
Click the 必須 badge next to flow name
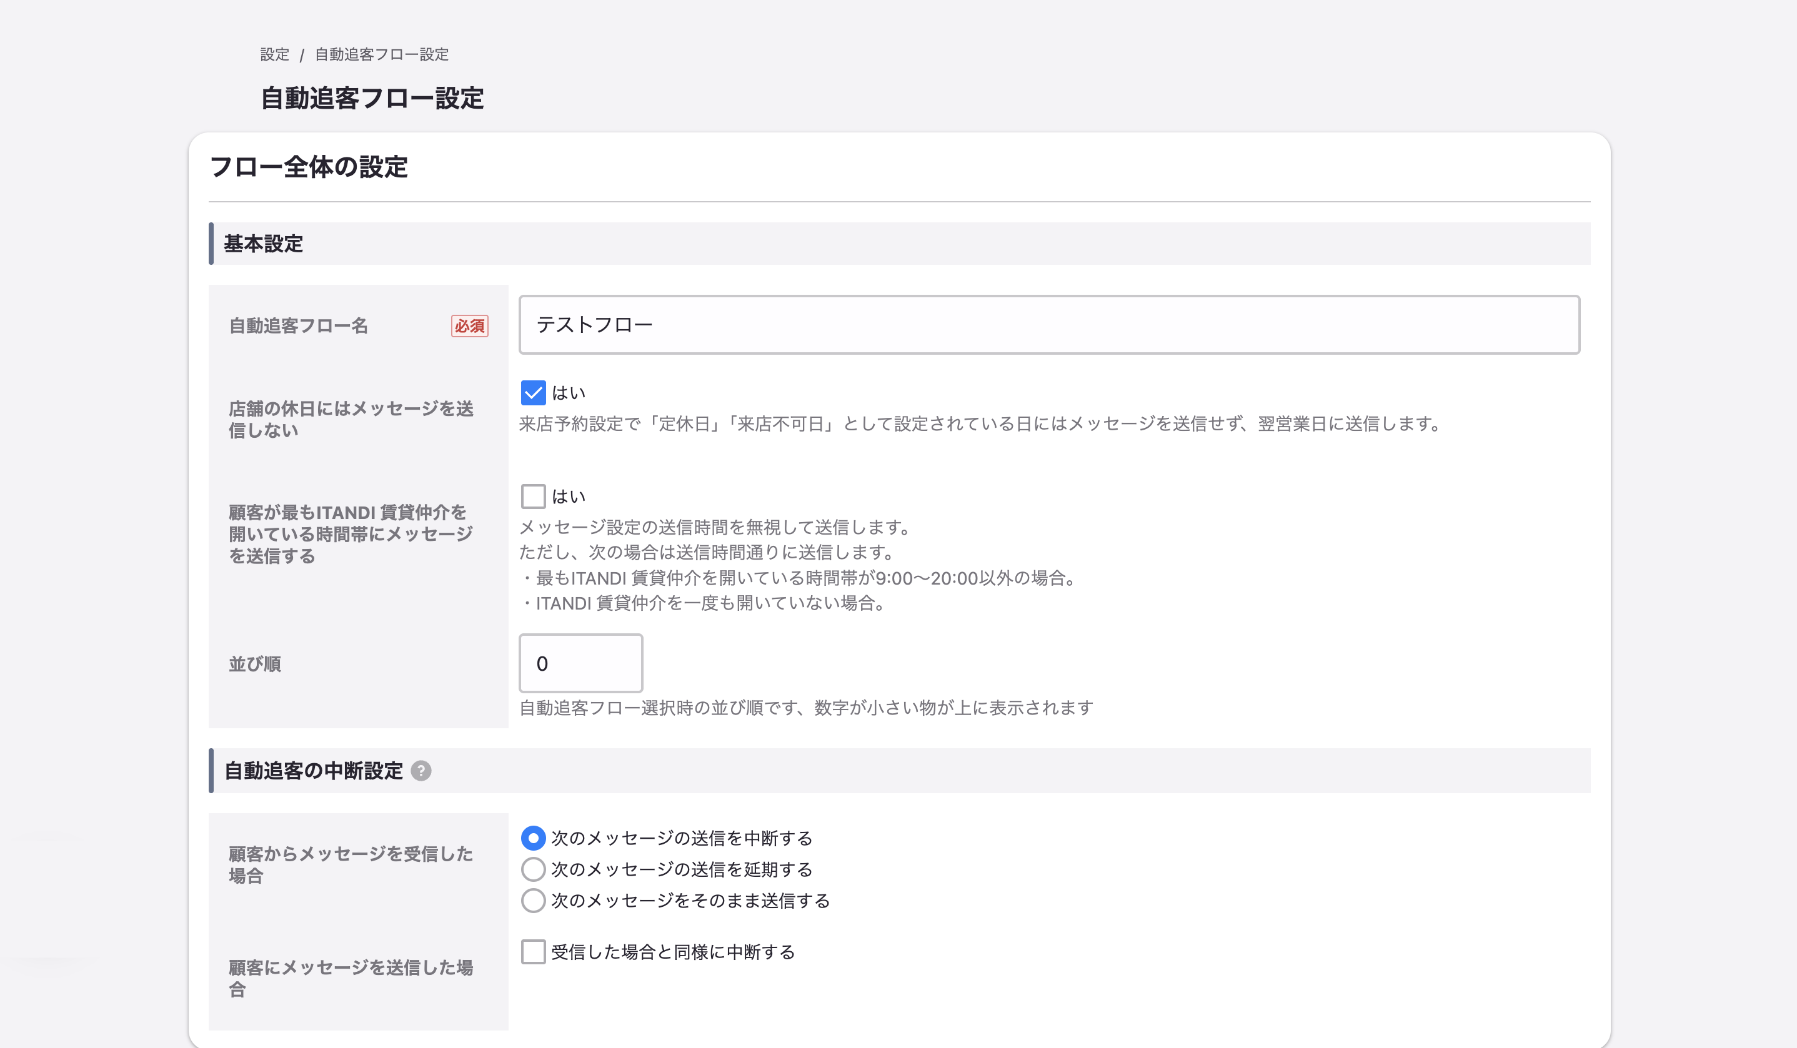pyautogui.click(x=469, y=326)
